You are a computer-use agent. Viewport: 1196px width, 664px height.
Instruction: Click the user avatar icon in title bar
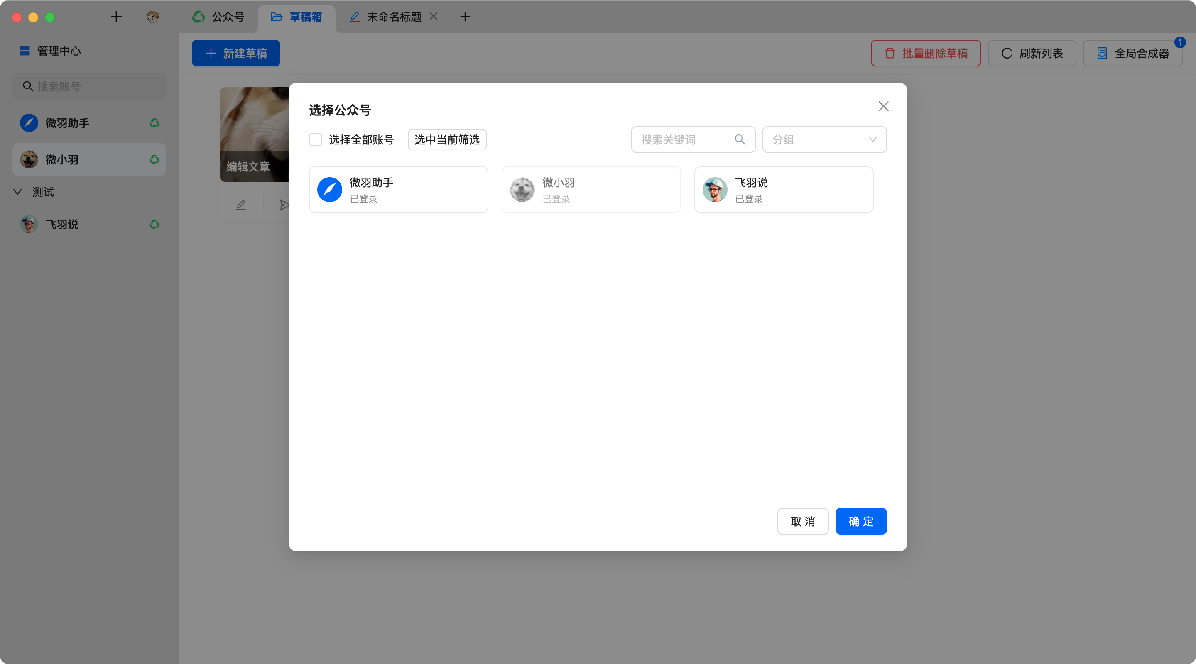click(x=153, y=17)
